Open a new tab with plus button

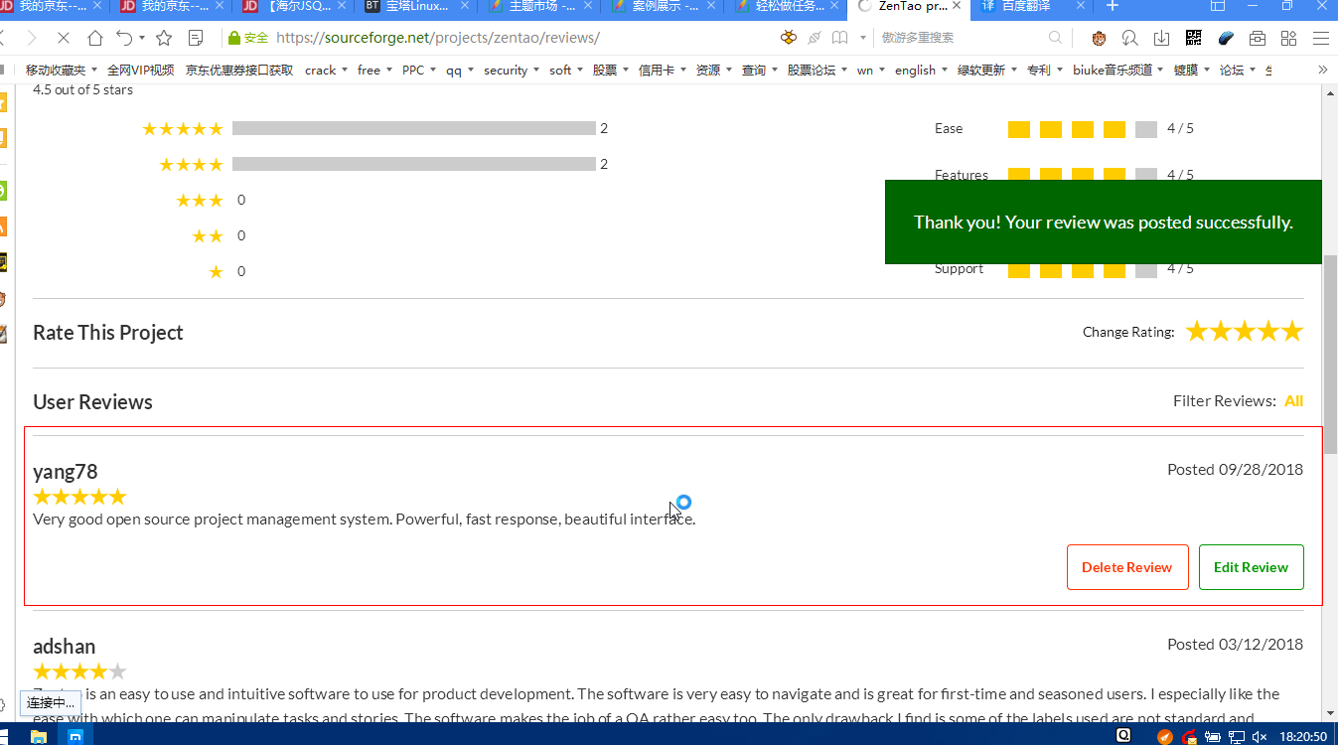click(1112, 6)
